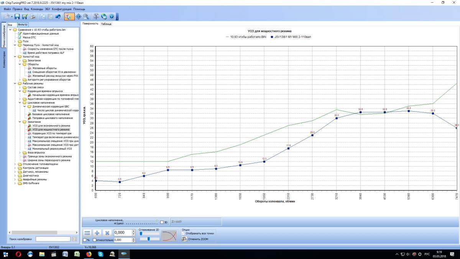Toggle the highlighted firmware compare toolbar icon
Viewport: 460px width, 259px height.
(69, 16)
